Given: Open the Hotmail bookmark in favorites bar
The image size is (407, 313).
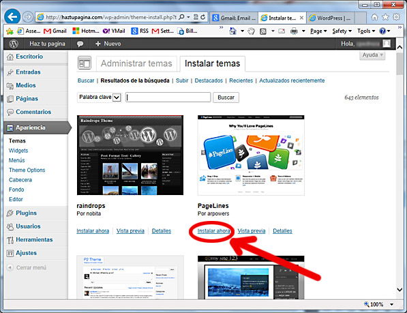Looking at the screenshot, I should 86,31.
